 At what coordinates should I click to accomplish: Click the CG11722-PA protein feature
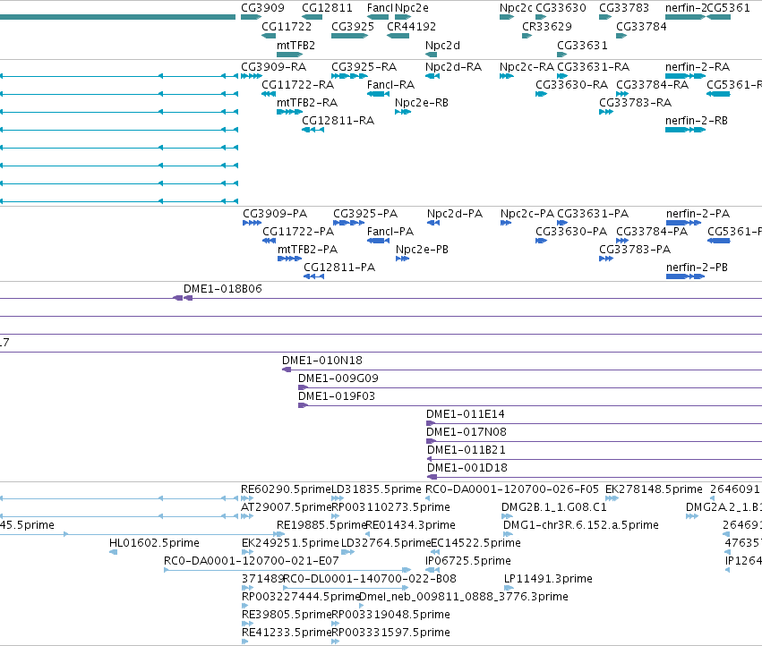[270, 241]
